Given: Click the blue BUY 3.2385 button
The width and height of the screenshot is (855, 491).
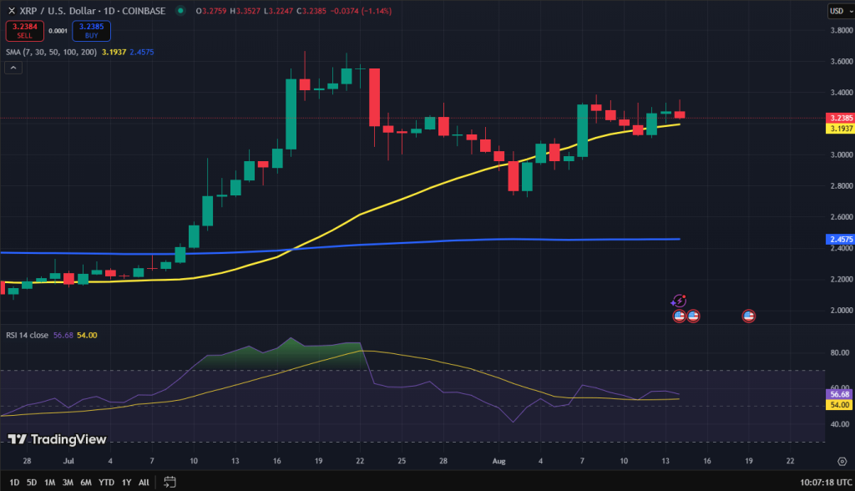Looking at the screenshot, I should [x=91, y=31].
